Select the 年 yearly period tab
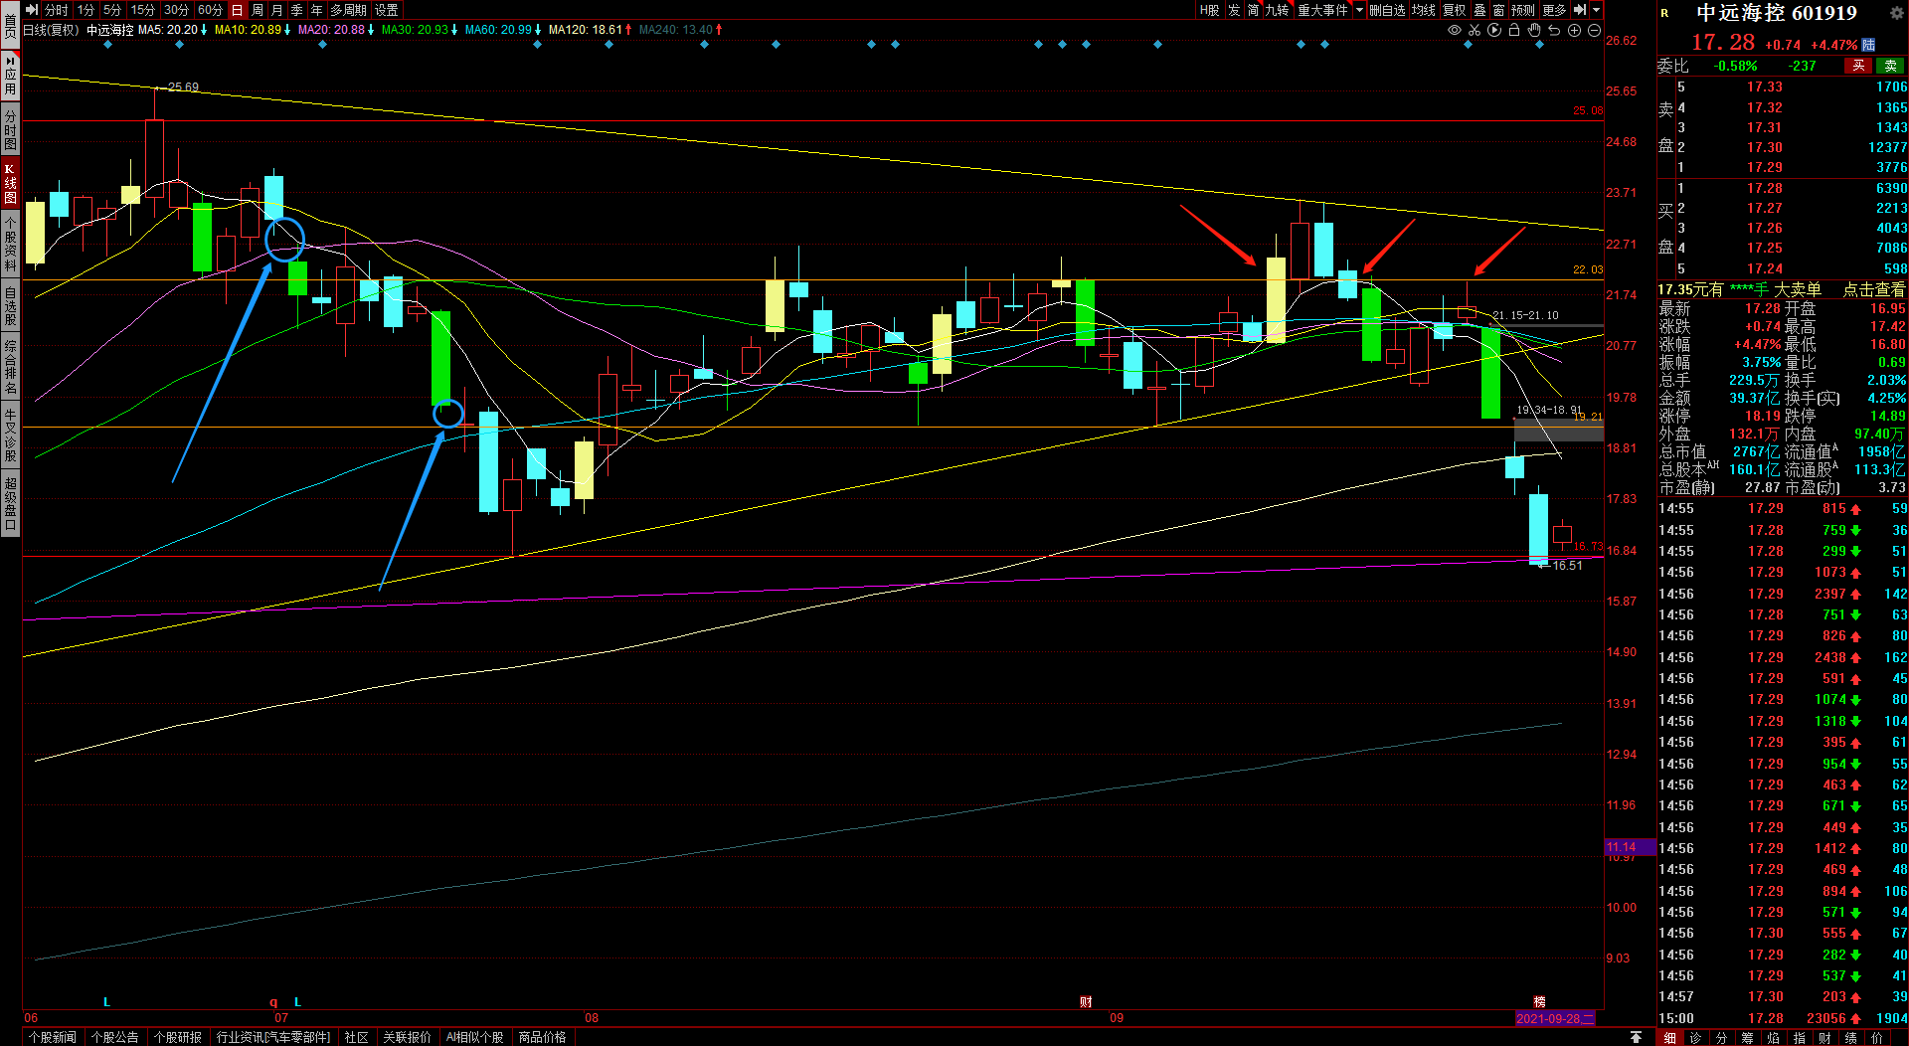Viewport: 1909px width, 1046px height. pyautogui.click(x=317, y=10)
